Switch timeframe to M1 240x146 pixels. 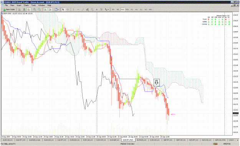click(113, 10)
